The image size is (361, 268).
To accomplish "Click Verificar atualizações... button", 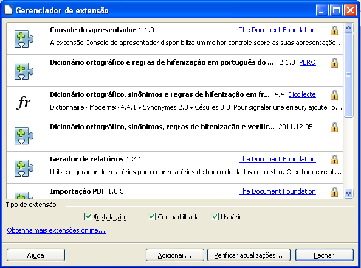I will click(x=249, y=255).
